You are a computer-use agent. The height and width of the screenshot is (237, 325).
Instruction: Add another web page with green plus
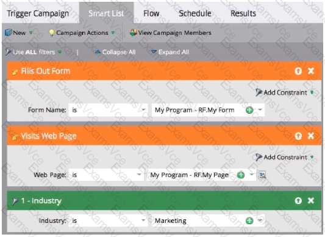pos(241,175)
